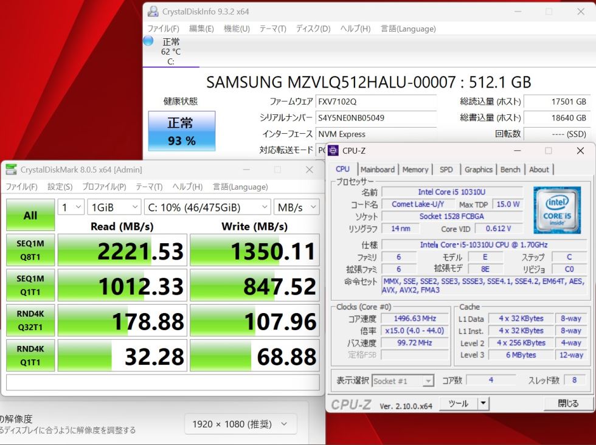Open 機能(U) menu in CrystalDiskInfo
Viewport: 596px width, 445px height.
point(237,29)
